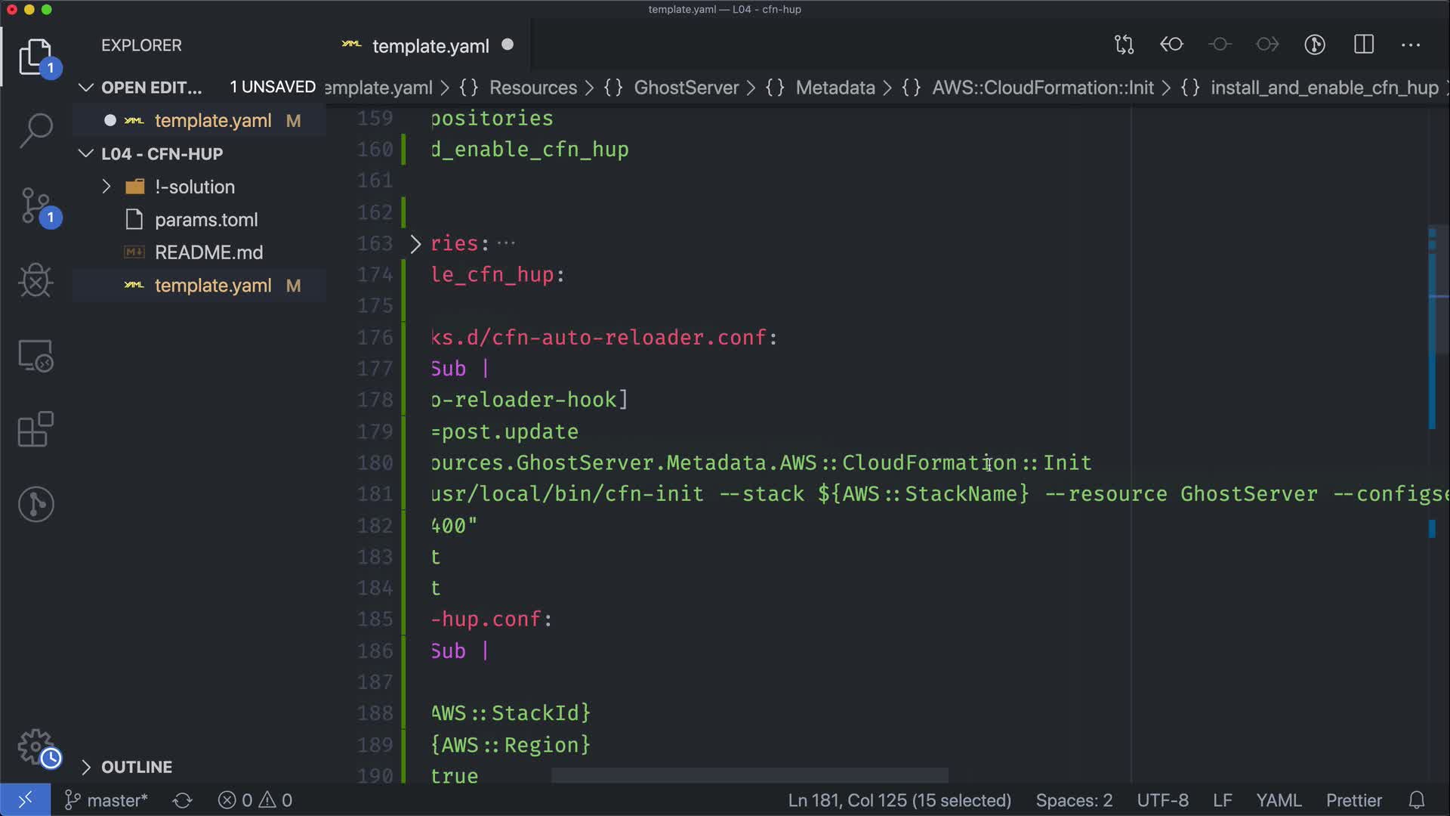Click the notifications bell in status bar
The width and height of the screenshot is (1450, 816).
1417,800
